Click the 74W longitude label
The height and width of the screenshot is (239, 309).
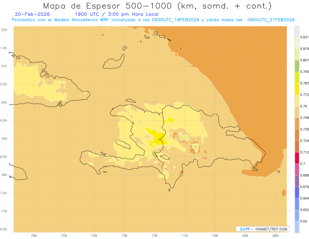tap(94, 236)
